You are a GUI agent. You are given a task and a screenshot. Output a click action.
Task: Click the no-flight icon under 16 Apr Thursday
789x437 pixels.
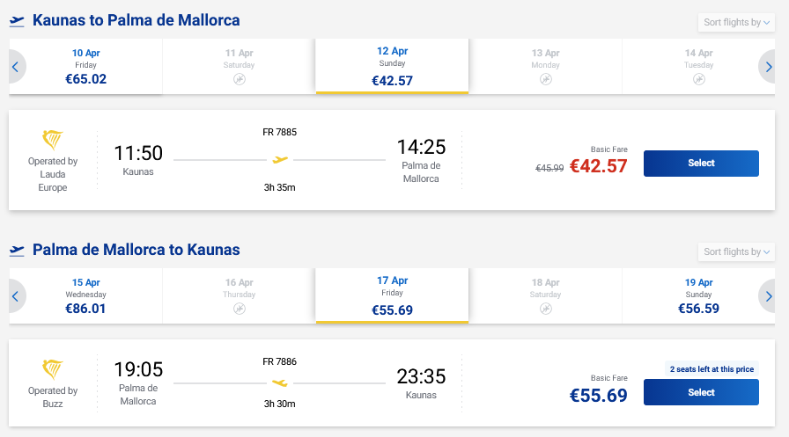pos(239,310)
